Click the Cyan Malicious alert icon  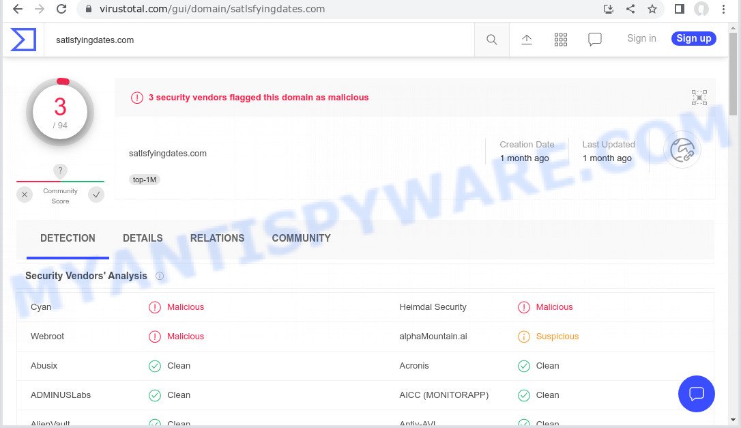[154, 307]
